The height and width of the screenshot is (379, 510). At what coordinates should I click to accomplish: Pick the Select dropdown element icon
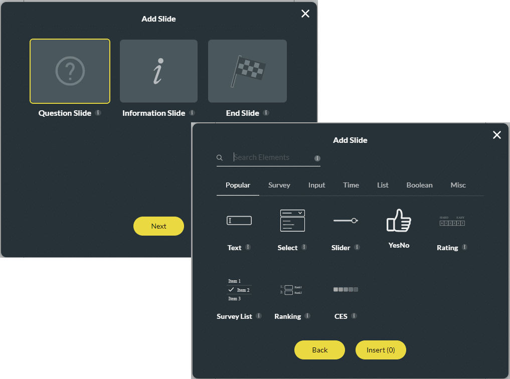click(x=292, y=220)
